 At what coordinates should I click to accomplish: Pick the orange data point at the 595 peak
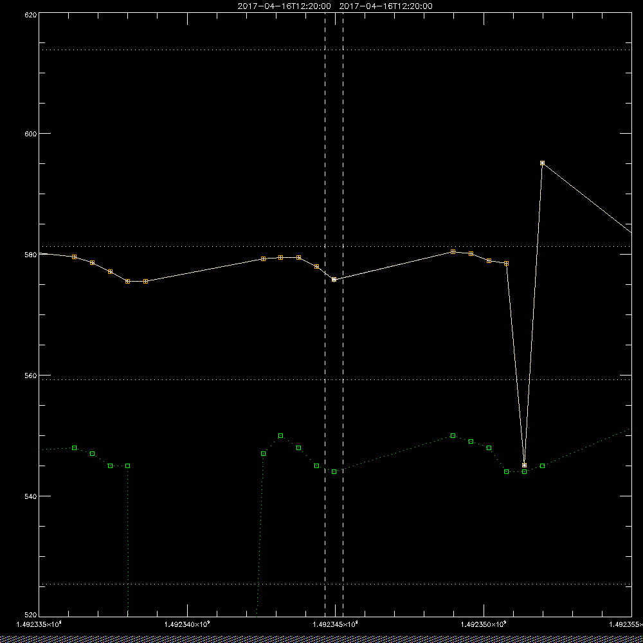[x=542, y=163]
